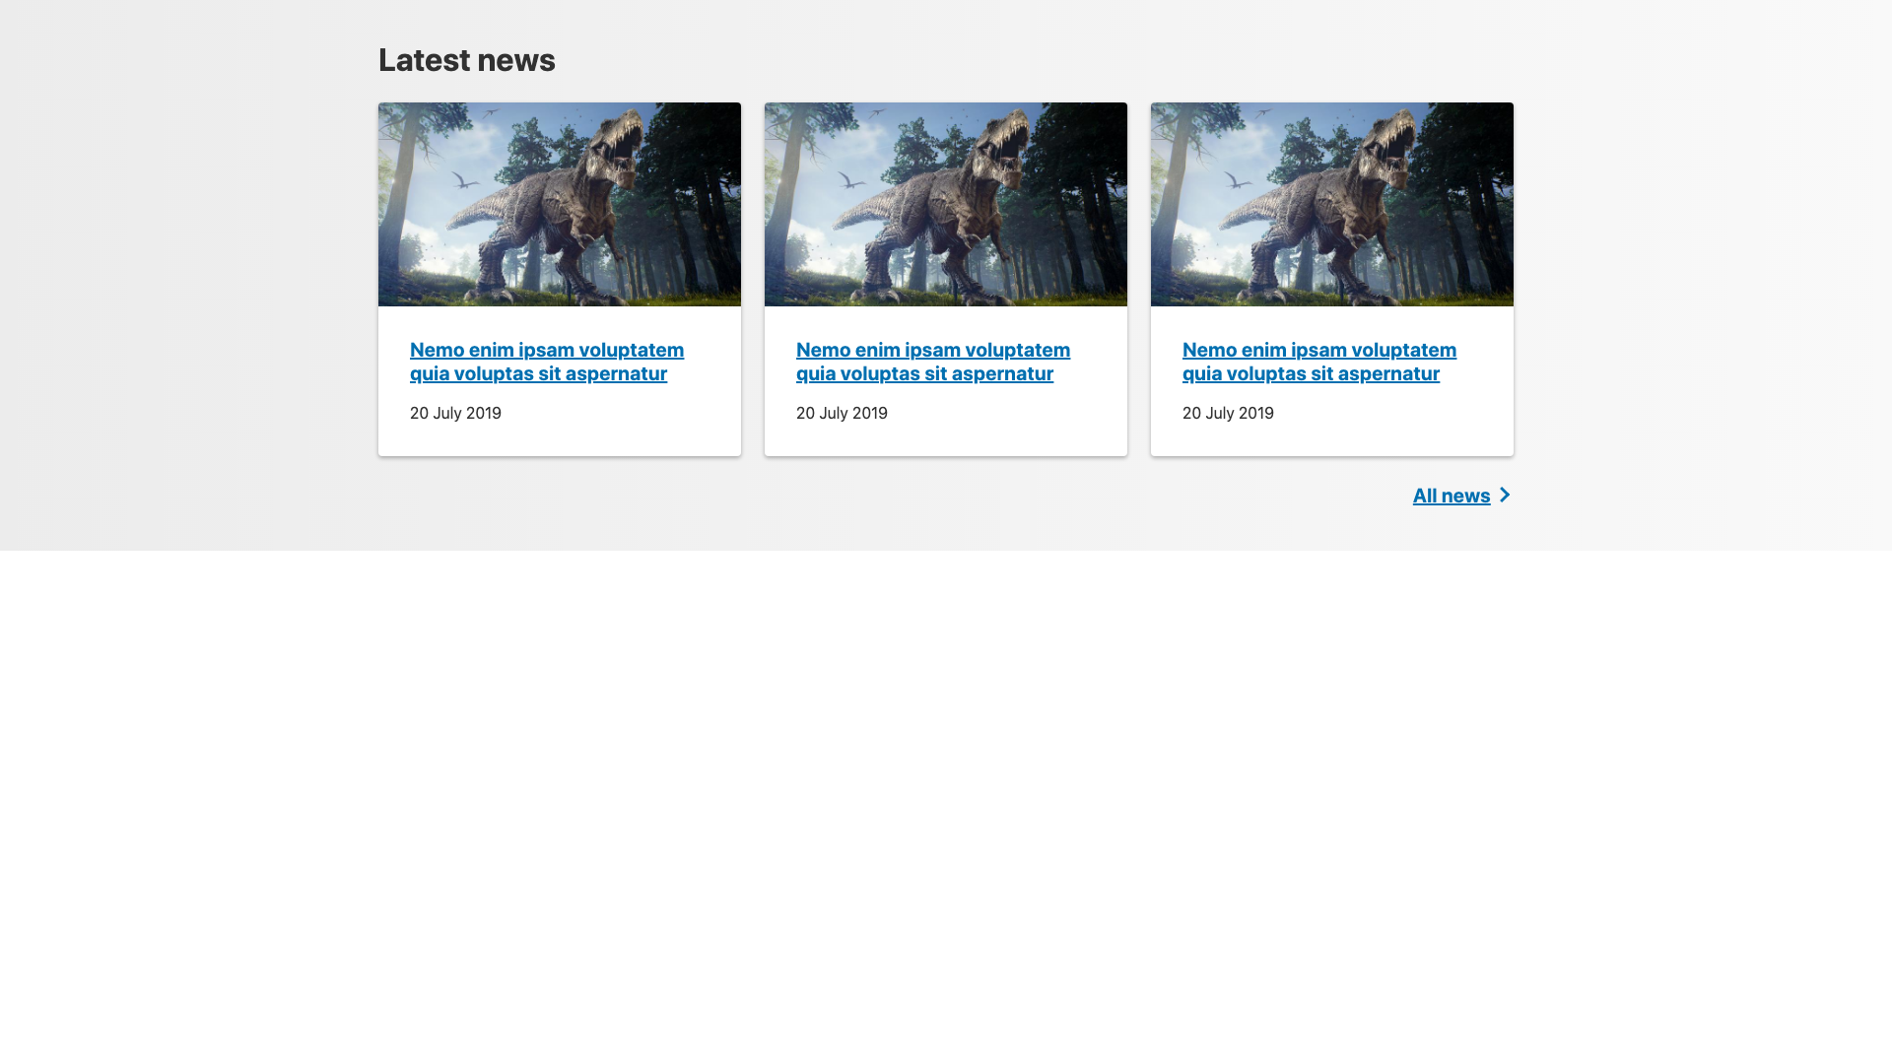Click 20 July 2019 under the middle article
The width and height of the screenshot is (1892, 1064).
coord(841,413)
